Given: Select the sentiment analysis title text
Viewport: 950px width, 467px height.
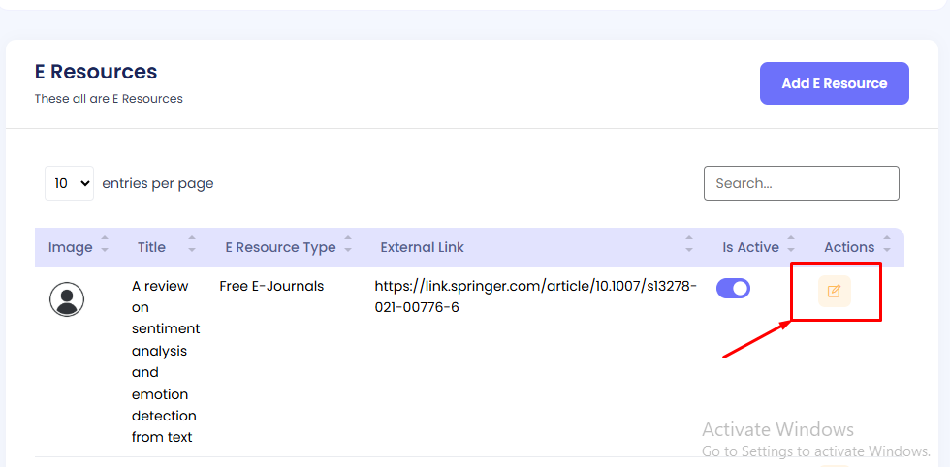Looking at the screenshot, I should 166,361.
